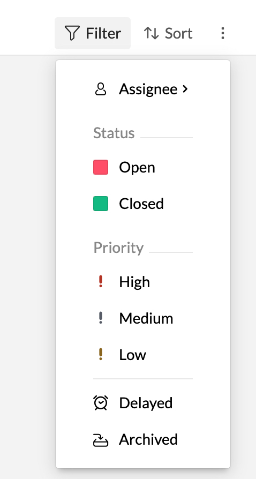Filter tasks by Low priority
The image size is (256, 479).
click(143, 354)
